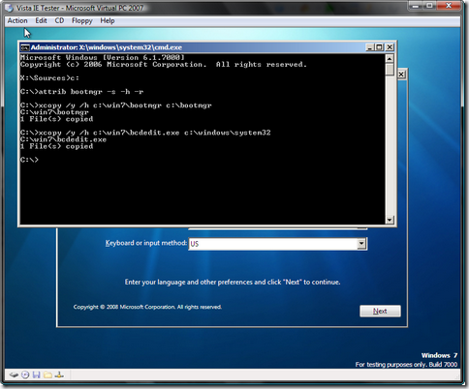The width and height of the screenshot is (469, 389).
Task: Click the CD drive status icon
Action: 25,374
